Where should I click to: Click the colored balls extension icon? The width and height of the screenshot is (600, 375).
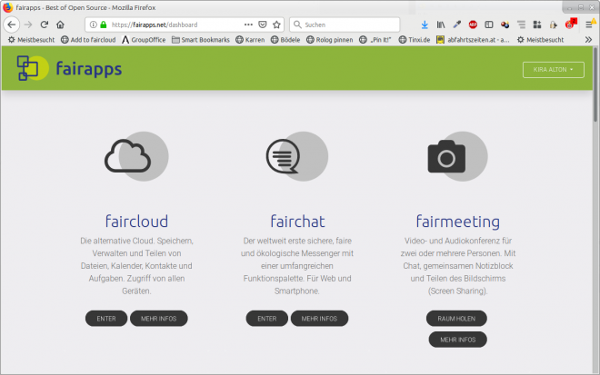[x=505, y=25]
